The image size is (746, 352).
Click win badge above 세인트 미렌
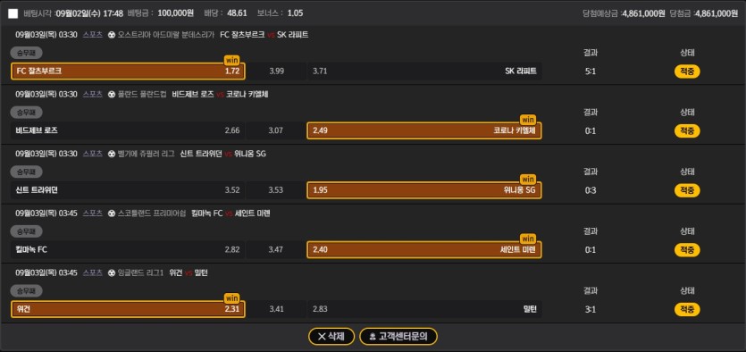(528, 239)
